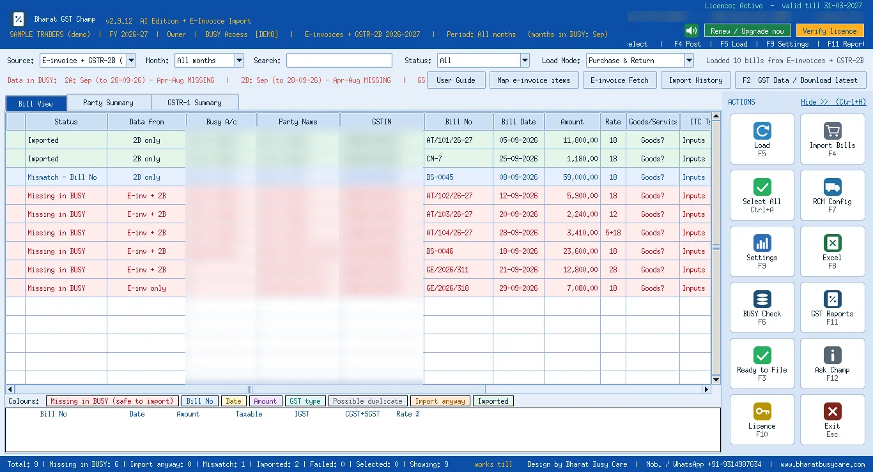Click the Bharat GST Champ logo icon

19,19
